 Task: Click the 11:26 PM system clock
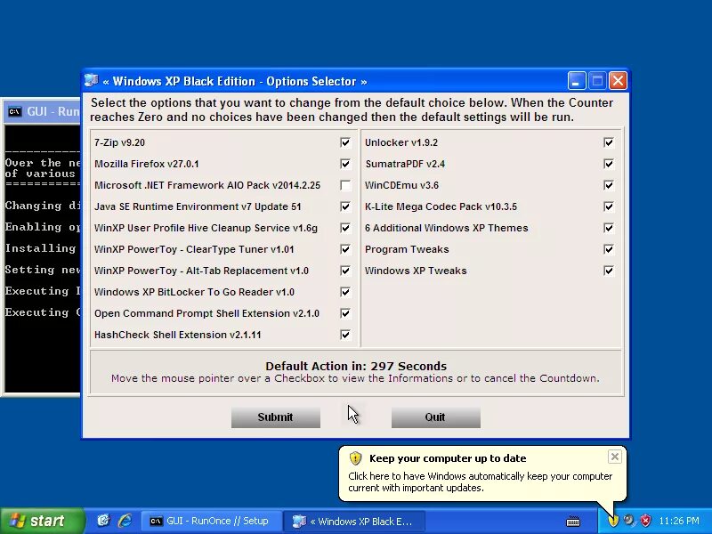tap(679, 521)
